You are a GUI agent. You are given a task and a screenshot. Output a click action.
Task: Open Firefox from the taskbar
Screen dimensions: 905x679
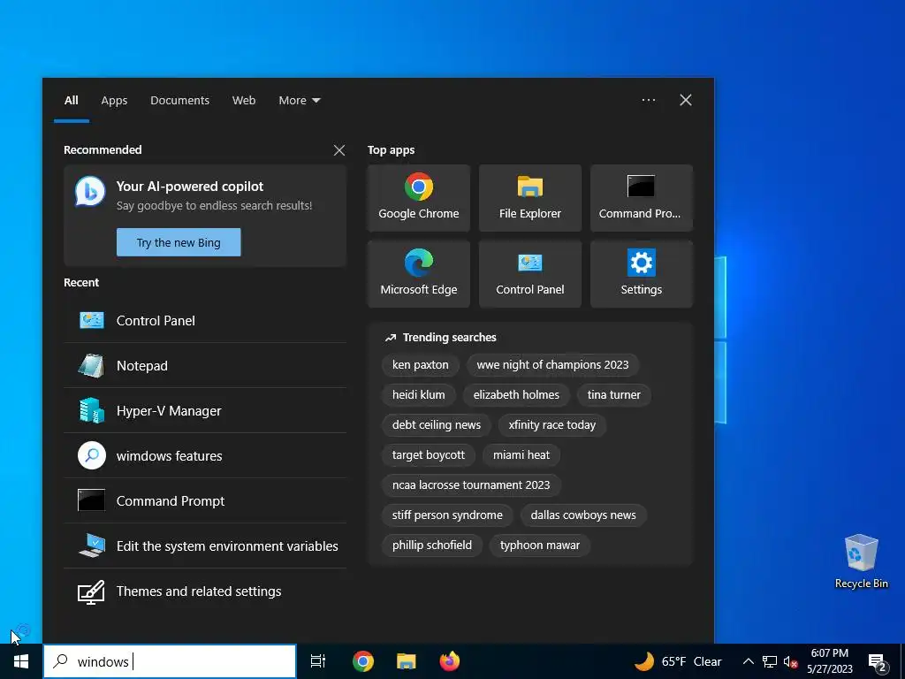(450, 661)
